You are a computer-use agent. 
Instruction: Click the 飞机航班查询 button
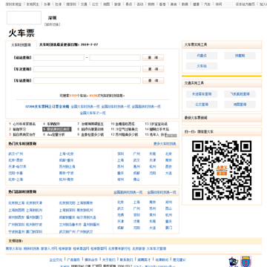click(x=240, y=94)
